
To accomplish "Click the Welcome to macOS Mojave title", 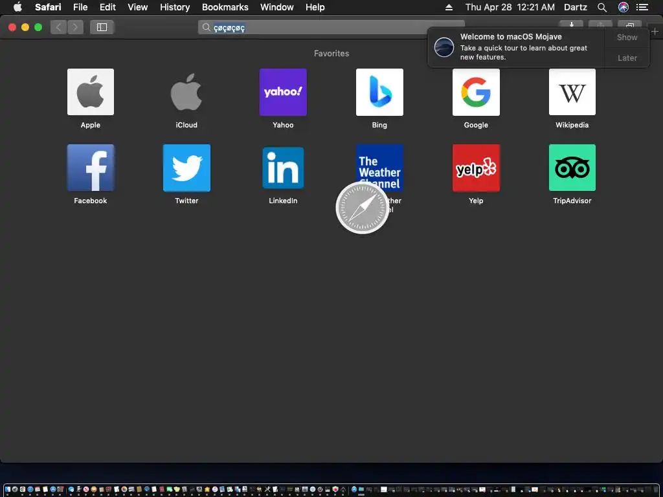I will pyautogui.click(x=511, y=37).
